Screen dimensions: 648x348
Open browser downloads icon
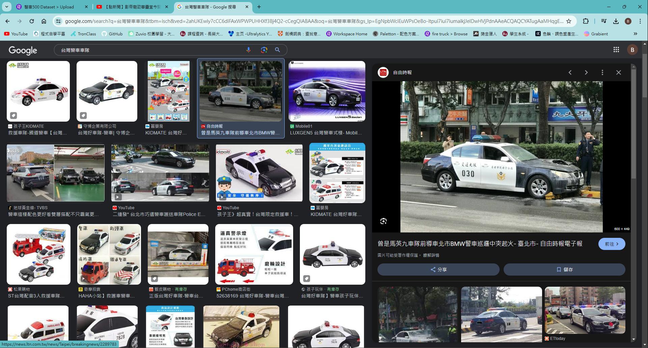(616, 21)
